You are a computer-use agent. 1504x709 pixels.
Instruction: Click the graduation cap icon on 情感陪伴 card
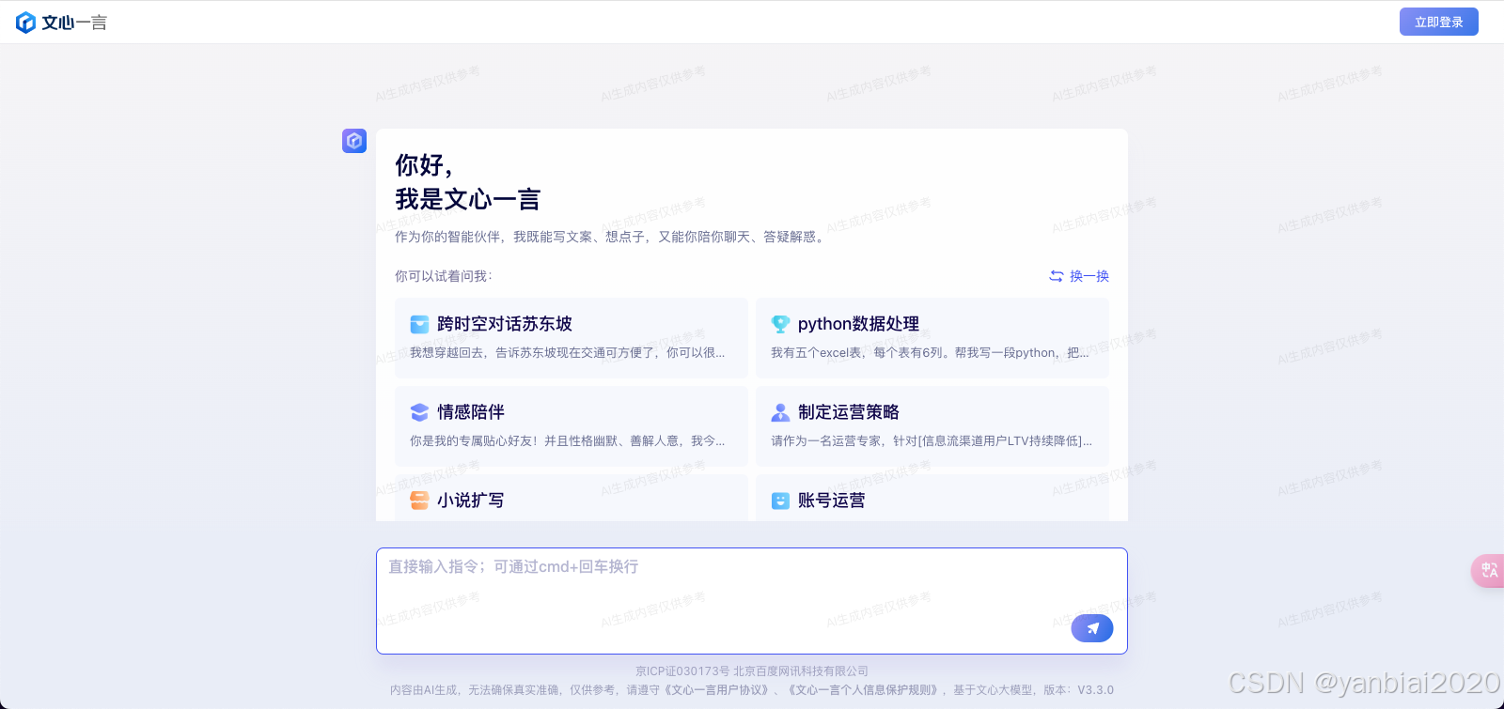(x=419, y=412)
